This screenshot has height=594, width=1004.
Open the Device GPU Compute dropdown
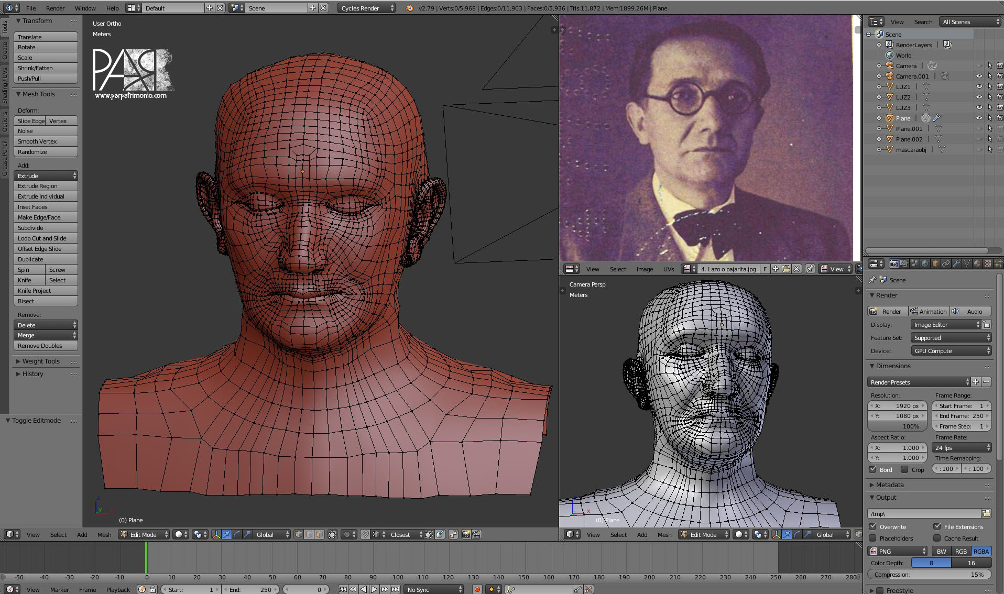pyautogui.click(x=951, y=351)
